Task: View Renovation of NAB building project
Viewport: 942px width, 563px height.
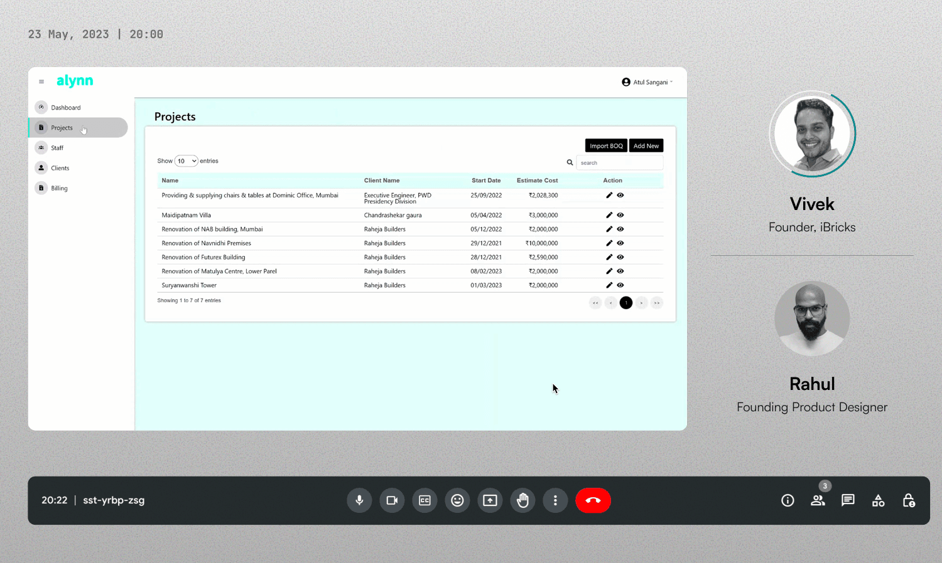Action: (x=620, y=229)
